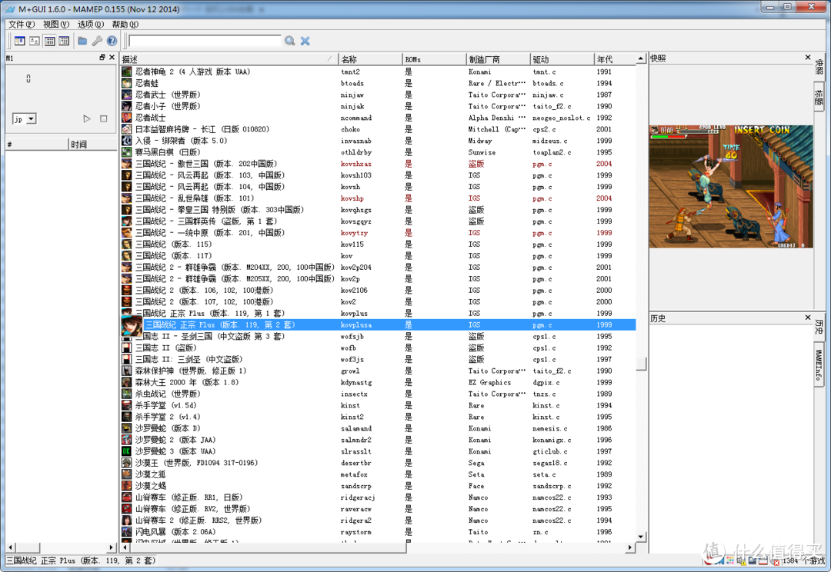Viewport: 831px width, 572px height.
Task: Open the blue folder directories icon
Action: click(82, 41)
